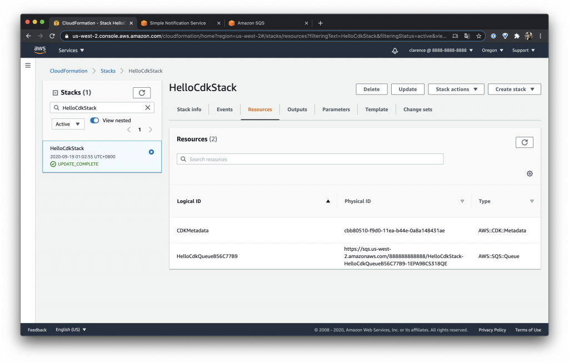The width and height of the screenshot is (569, 363).
Task: Click the Feedback link
Action: [x=37, y=330]
